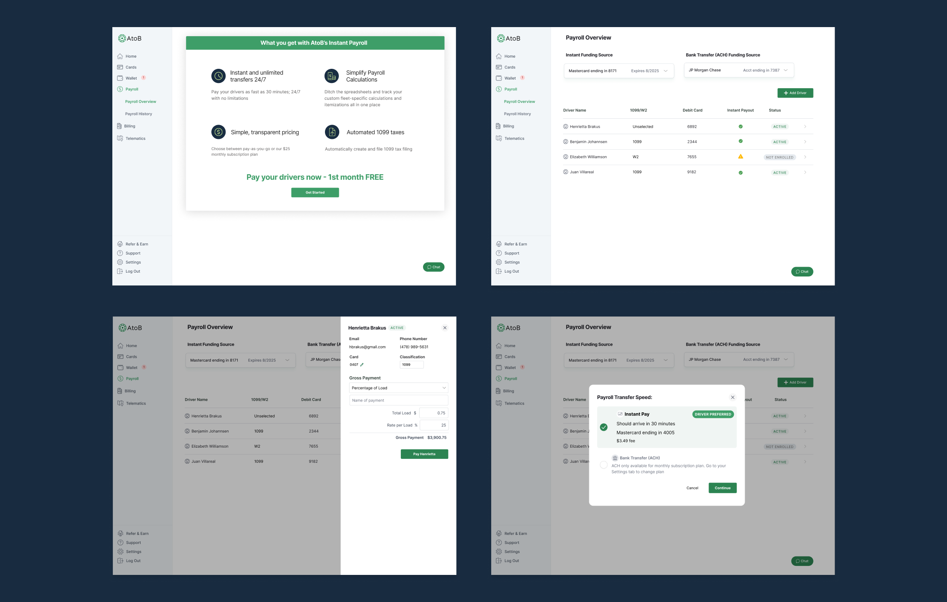Select the Instant Pay option in the modal
The image size is (947, 602).
tap(667, 427)
